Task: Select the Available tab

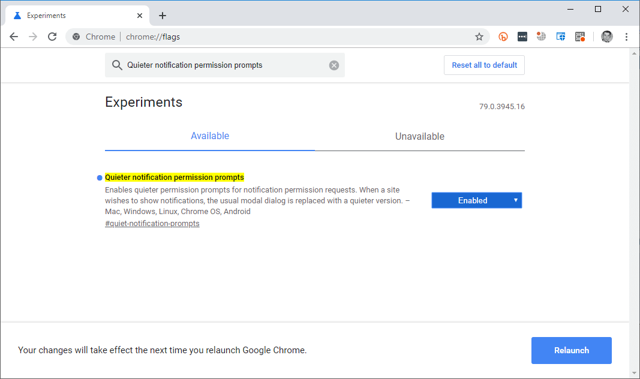Action: 209,136
